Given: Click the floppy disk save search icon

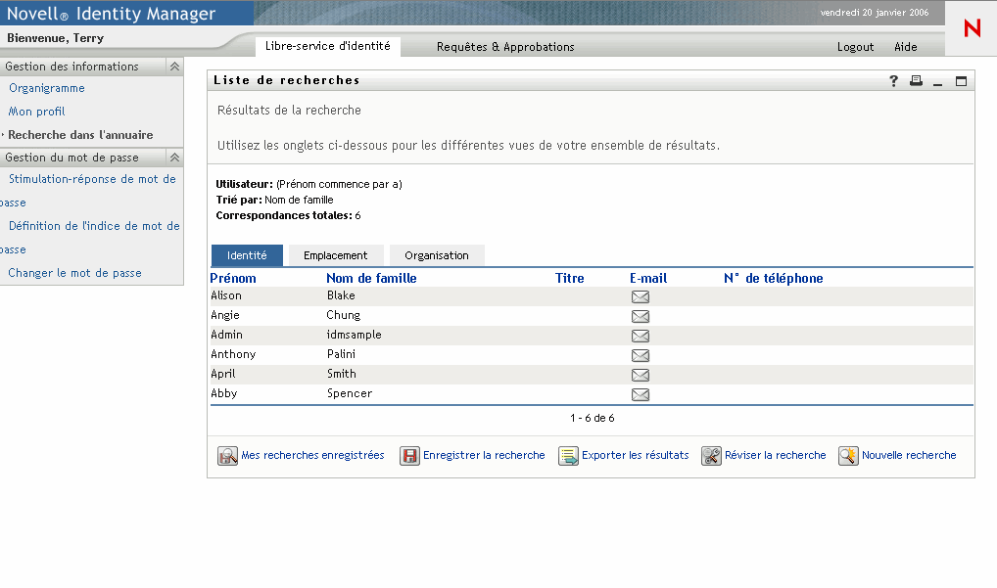Looking at the screenshot, I should [x=409, y=456].
